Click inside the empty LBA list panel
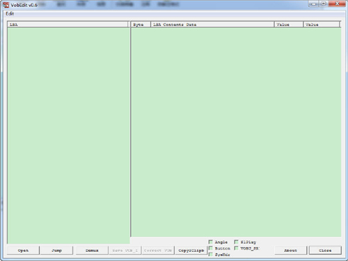 68,136
